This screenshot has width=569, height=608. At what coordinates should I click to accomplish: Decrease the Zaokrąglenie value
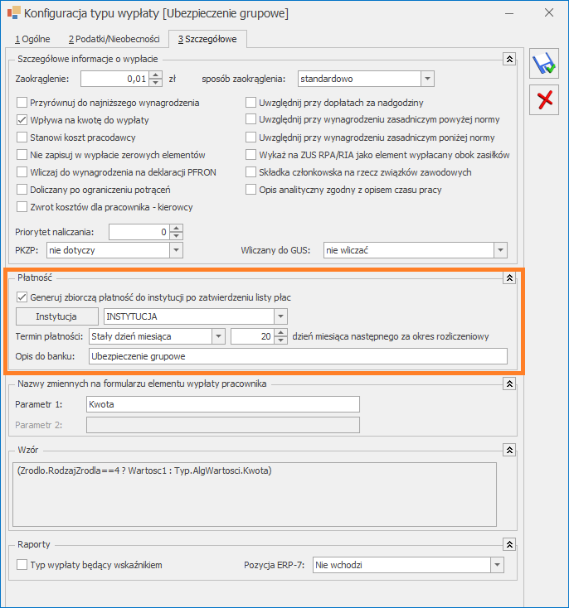(155, 82)
